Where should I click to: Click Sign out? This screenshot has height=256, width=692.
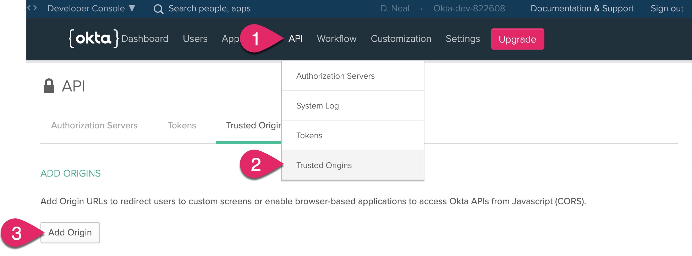pyautogui.click(x=666, y=9)
